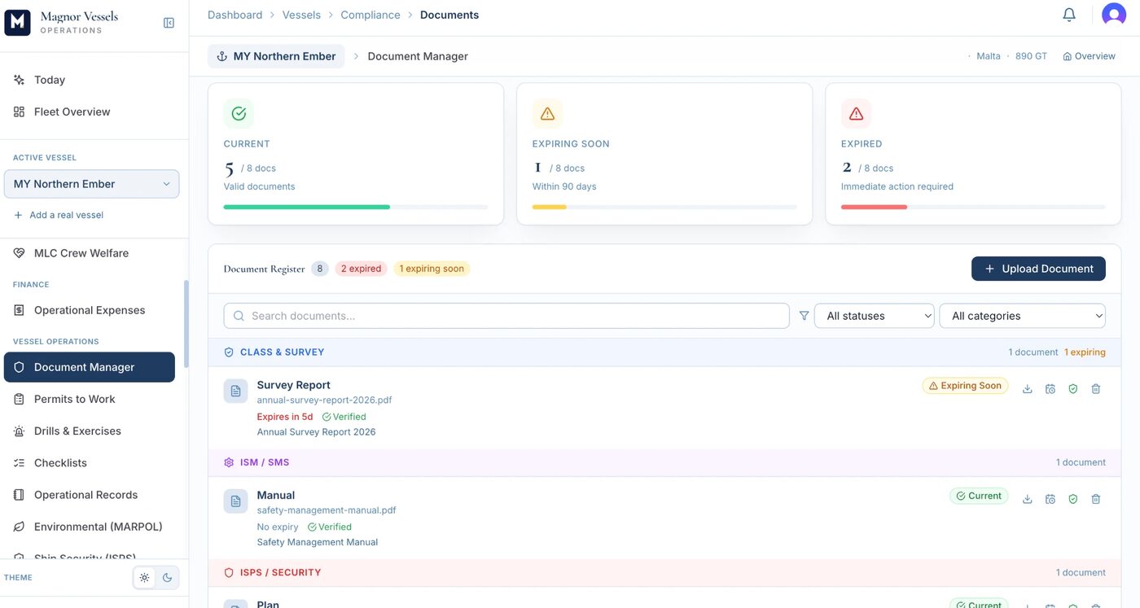Image resolution: width=1140 pixels, height=608 pixels.
Task: Click the Magnor Vessels logo
Action: (17, 23)
